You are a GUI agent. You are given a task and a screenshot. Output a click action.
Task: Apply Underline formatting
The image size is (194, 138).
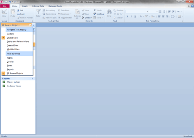point(135,16)
